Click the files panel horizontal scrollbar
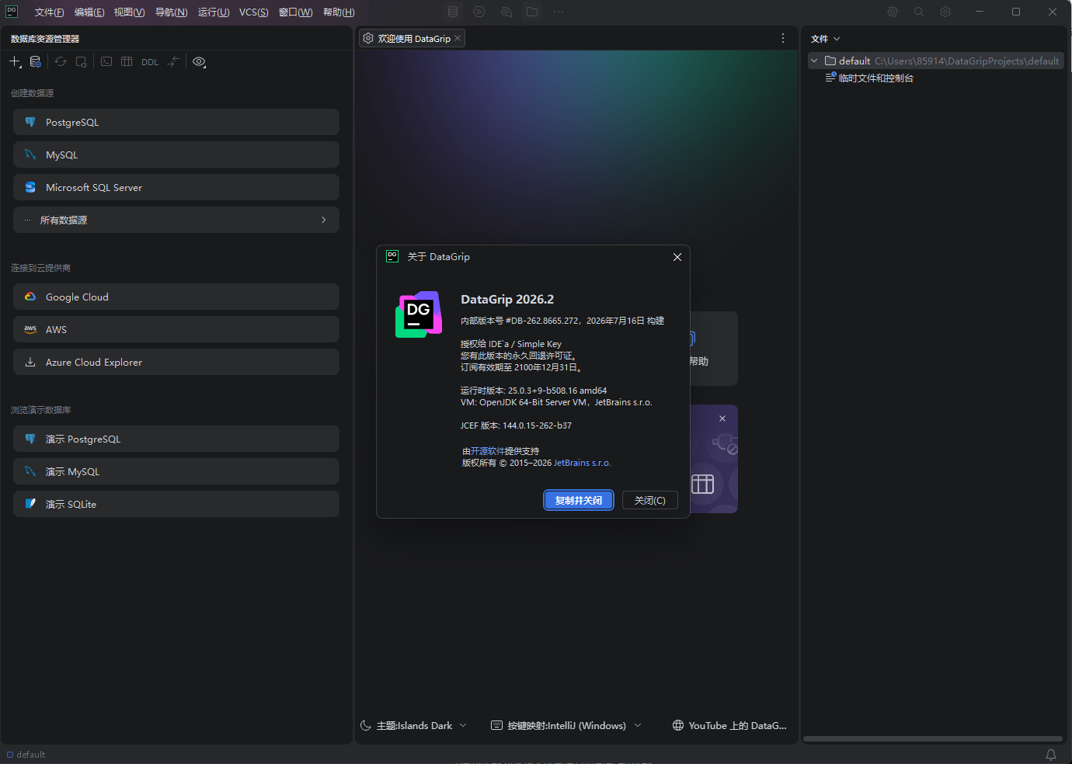The width and height of the screenshot is (1072, 764). (x=932, y=739)
